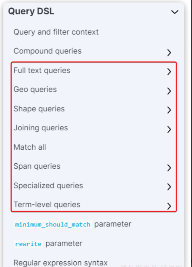Select Span queries label

click(37, 166)
